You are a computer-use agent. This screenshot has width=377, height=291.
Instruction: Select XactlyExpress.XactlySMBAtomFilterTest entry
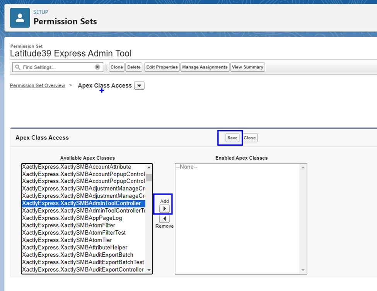[84, 233]
